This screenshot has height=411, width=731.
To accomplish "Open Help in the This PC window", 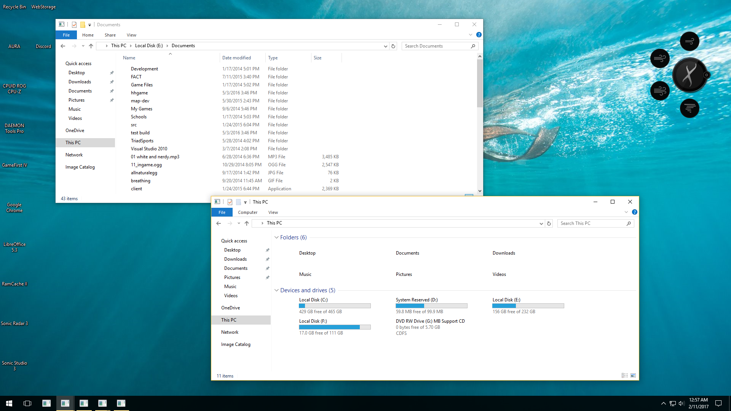I will pyautogui.click(x=635, y=212).
